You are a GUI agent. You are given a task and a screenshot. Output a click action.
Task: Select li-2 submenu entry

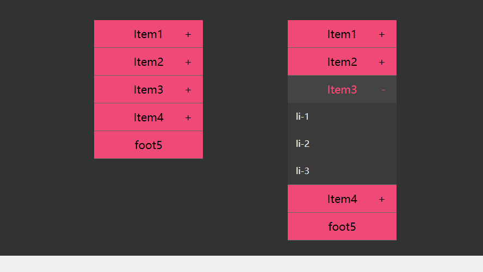click(x=342, y=144)
